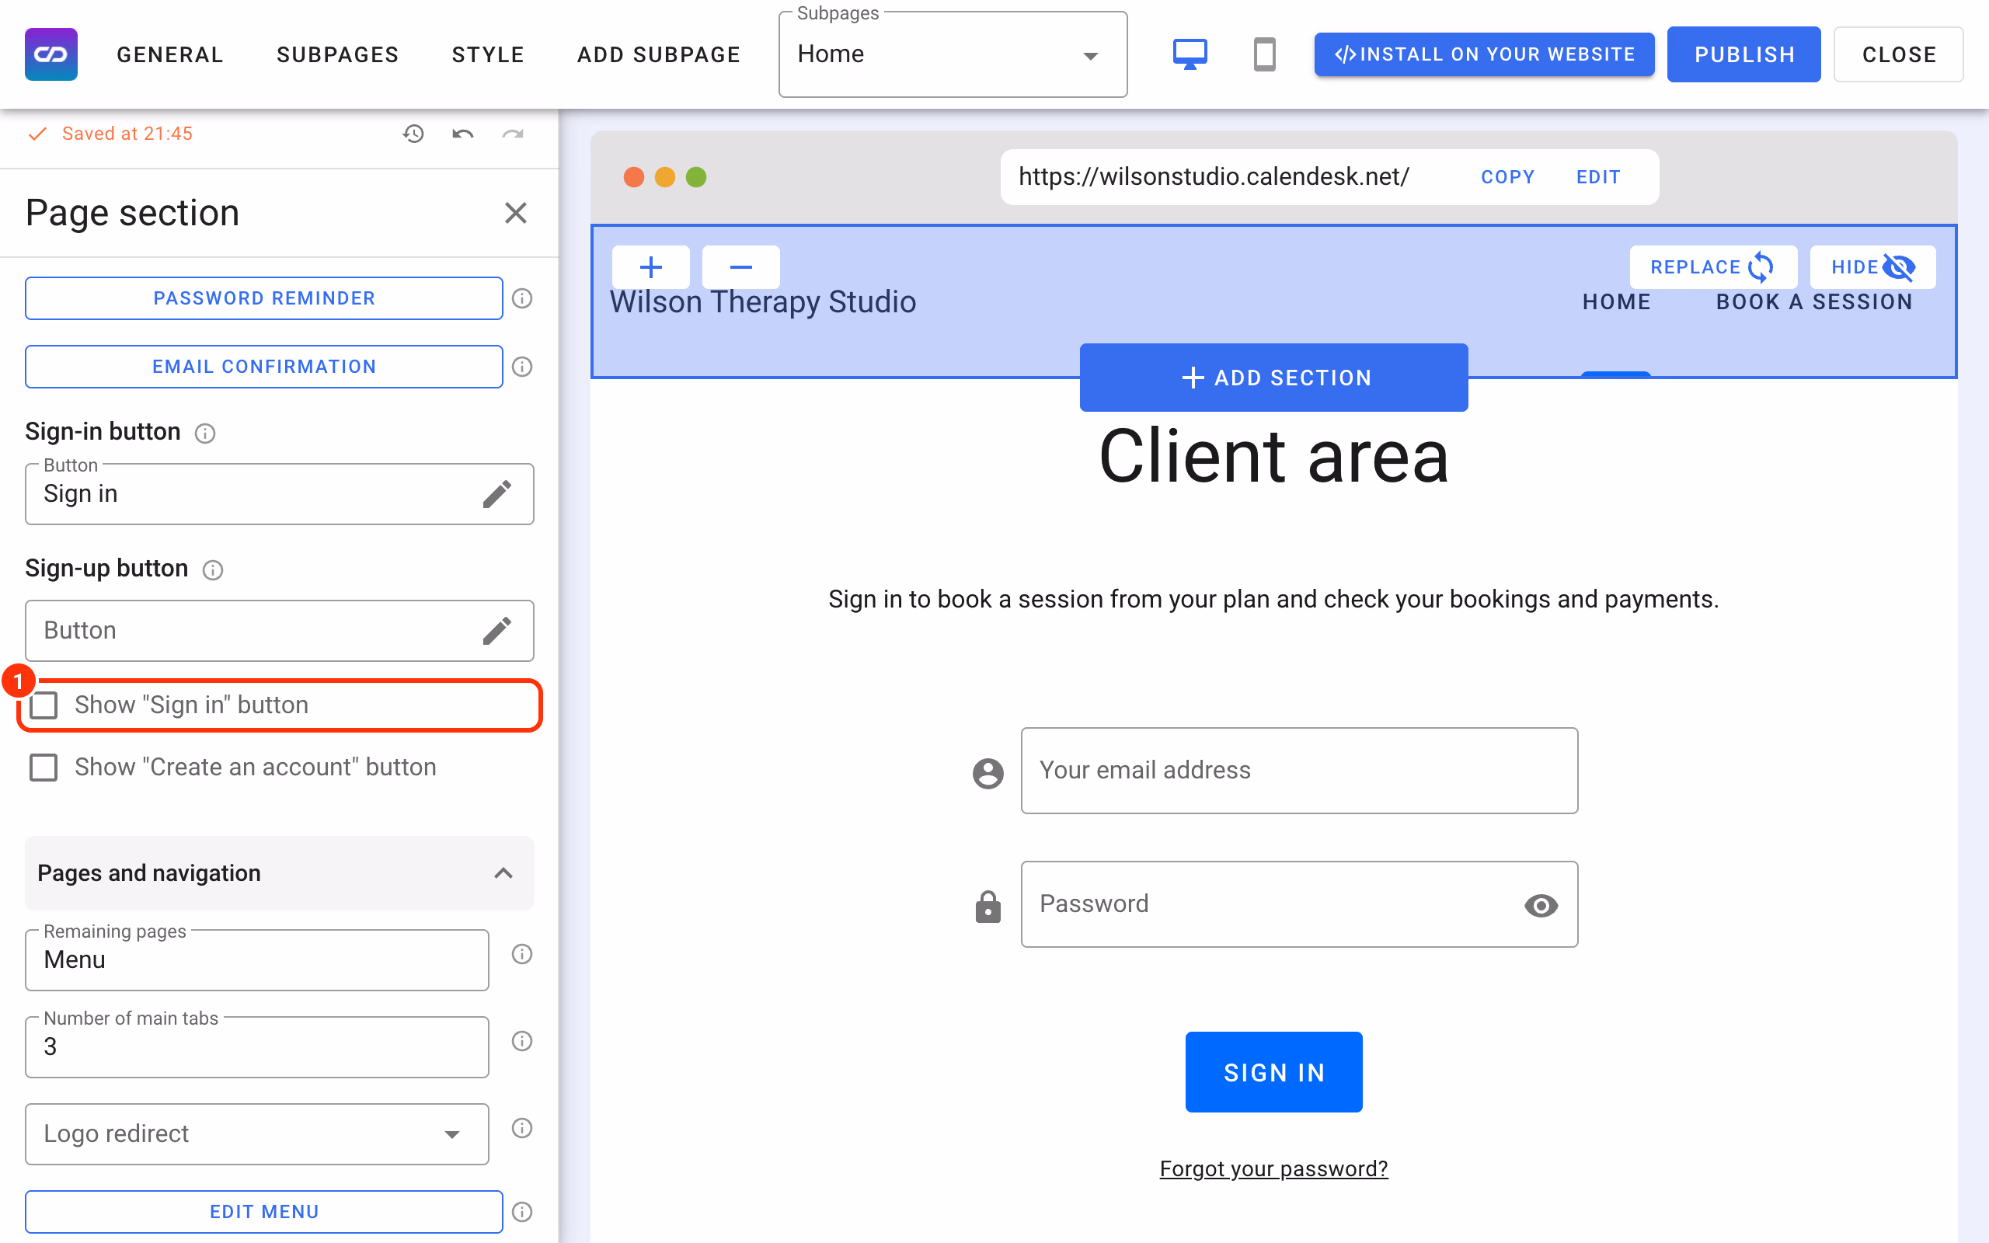Collapse Pages and navigation section

(x=280, y=873)
